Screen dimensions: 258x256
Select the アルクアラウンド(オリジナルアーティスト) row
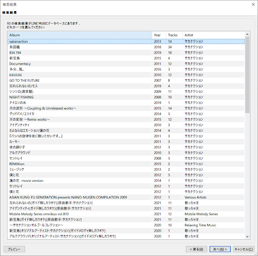tap(126, 236)
